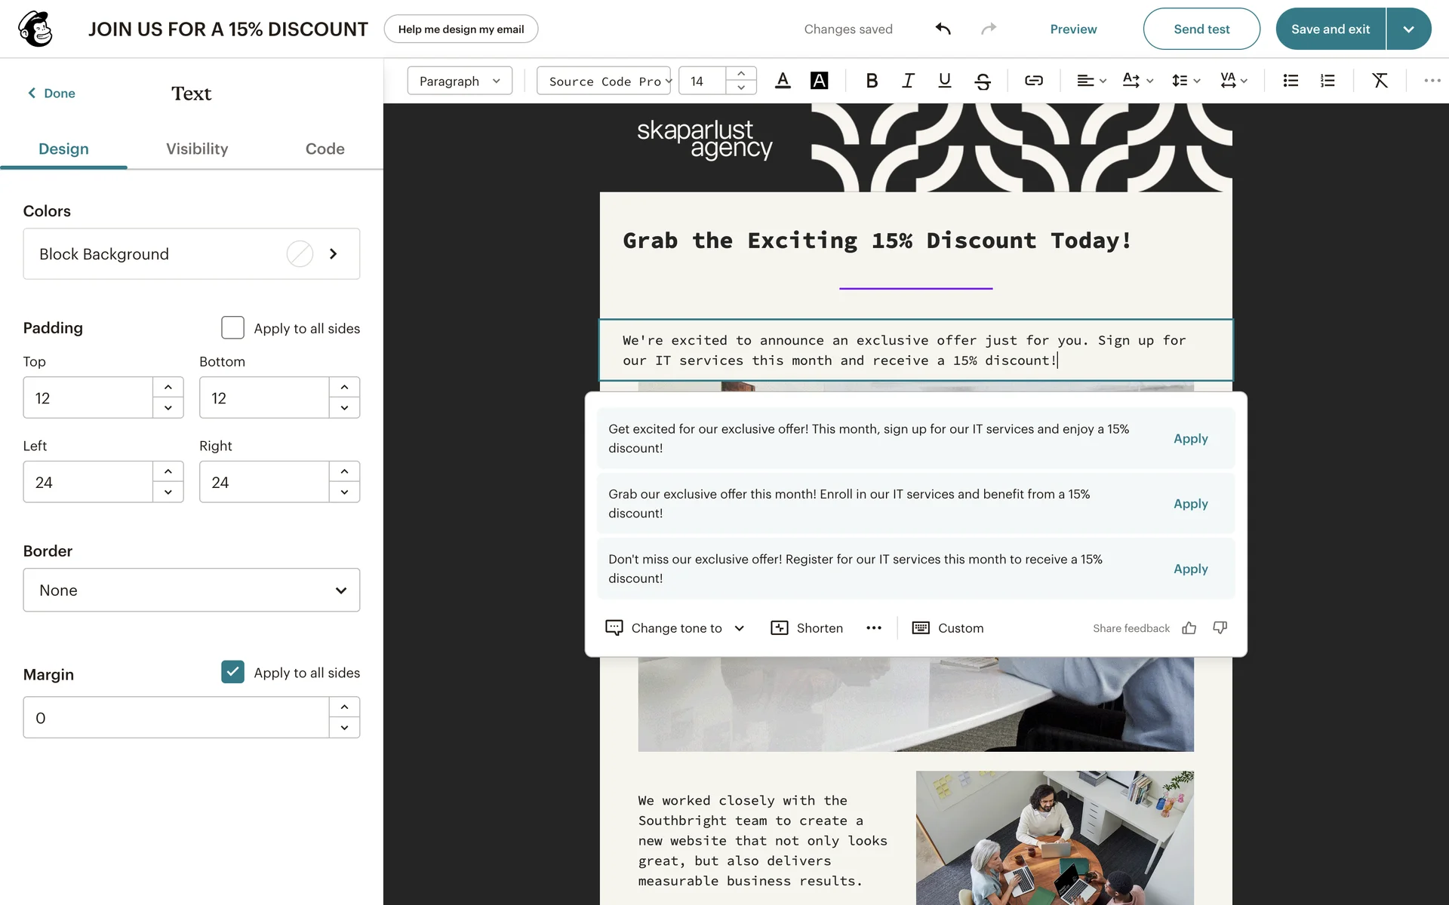Open Change tone to dropdown
1449x905 pixels.
(x=675, y=628)
